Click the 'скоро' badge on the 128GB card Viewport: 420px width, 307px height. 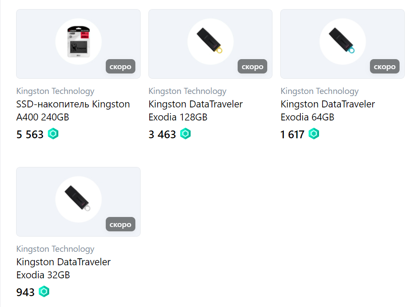click(252, 67)
